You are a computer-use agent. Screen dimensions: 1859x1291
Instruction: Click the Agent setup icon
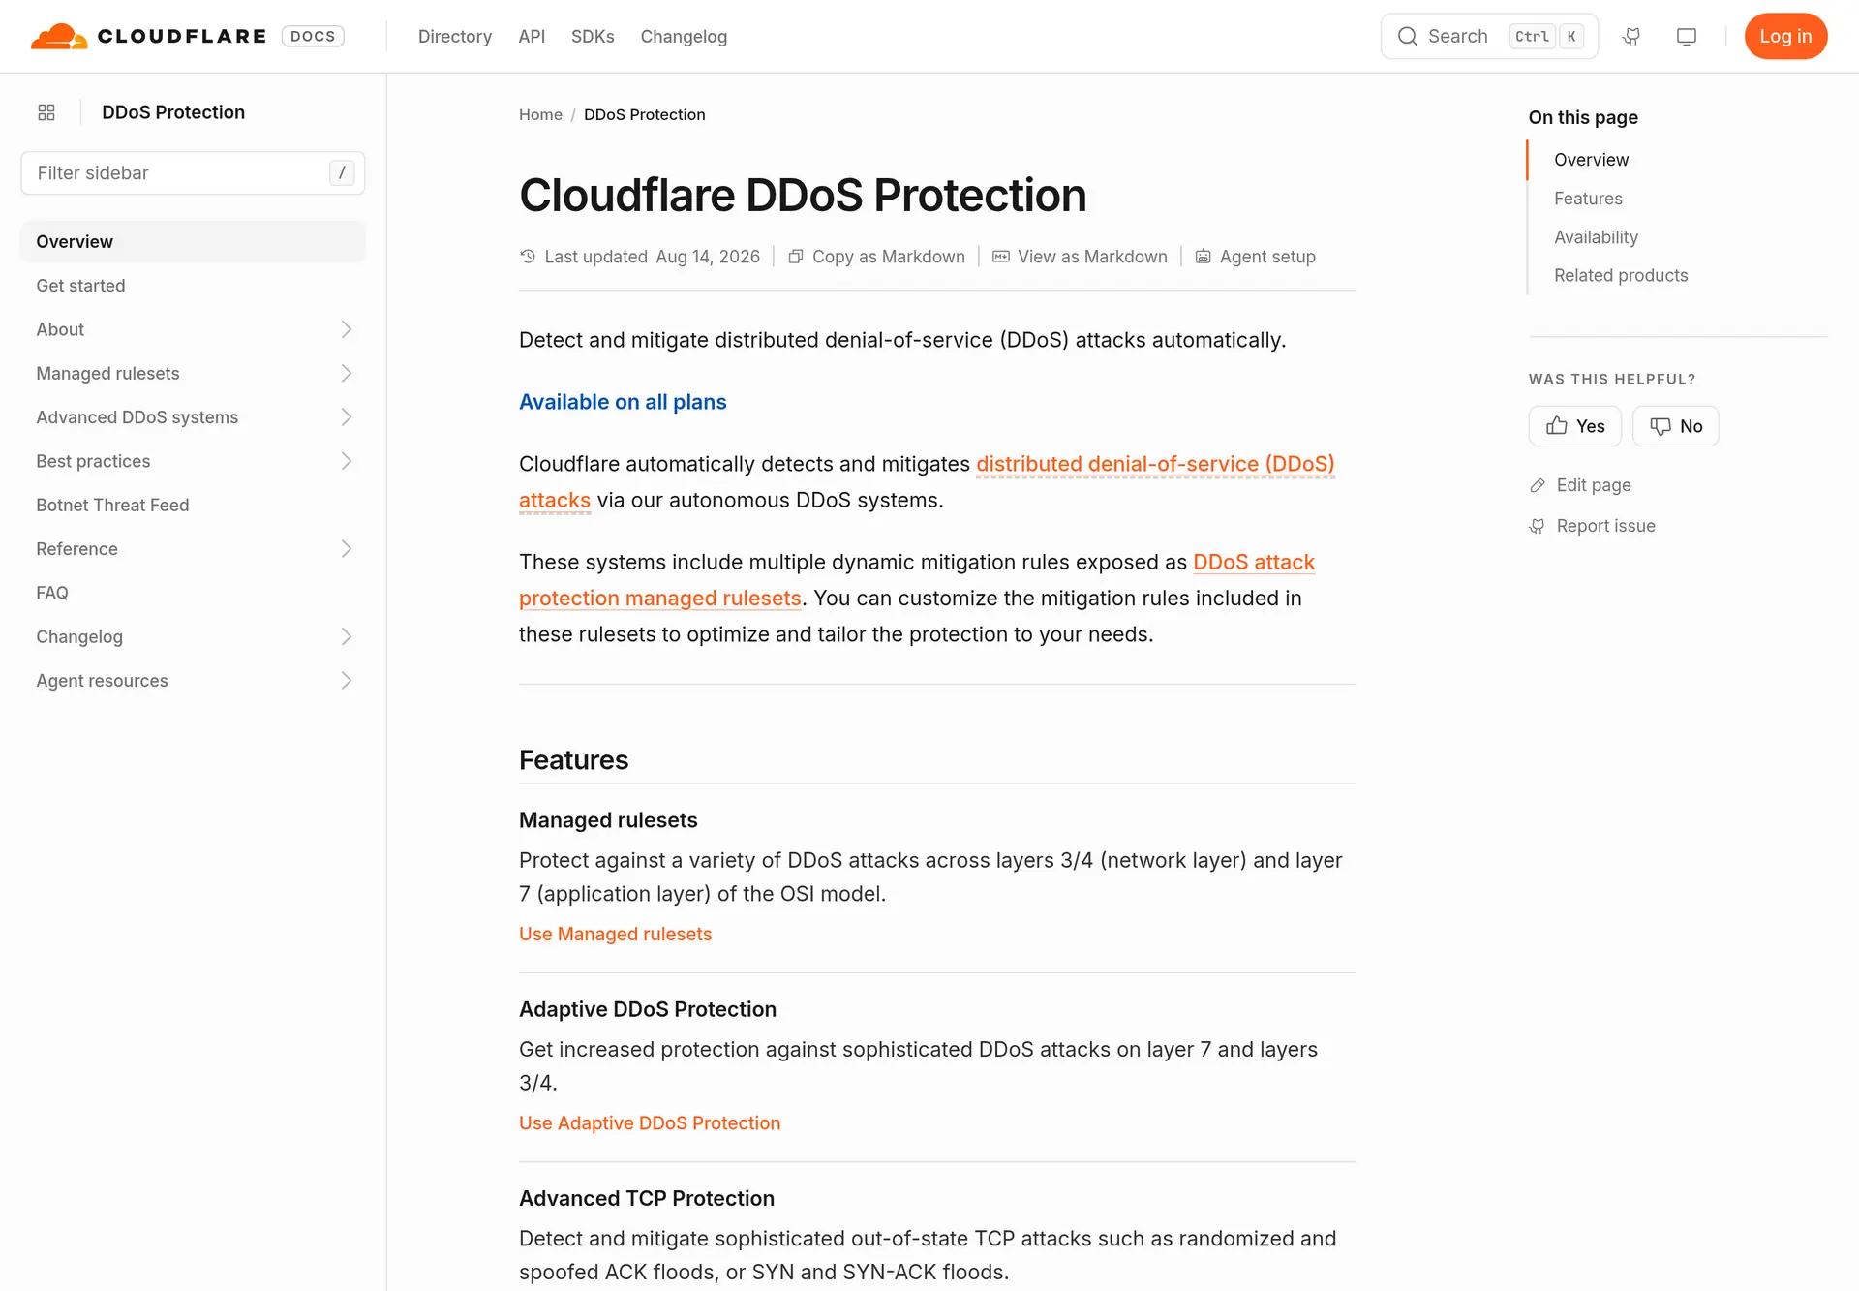tap(1204, 257)
